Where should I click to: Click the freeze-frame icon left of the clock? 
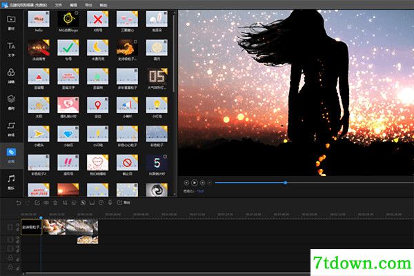[92, 203]
